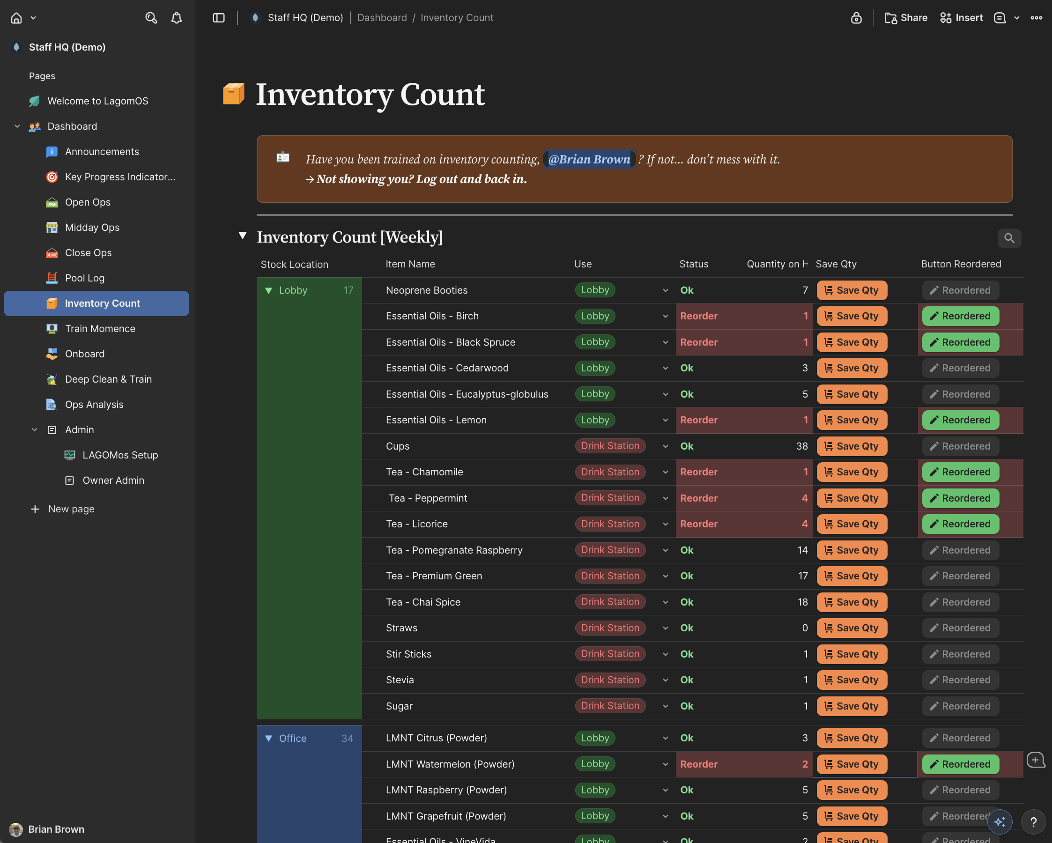Open notifications bell

177,18
